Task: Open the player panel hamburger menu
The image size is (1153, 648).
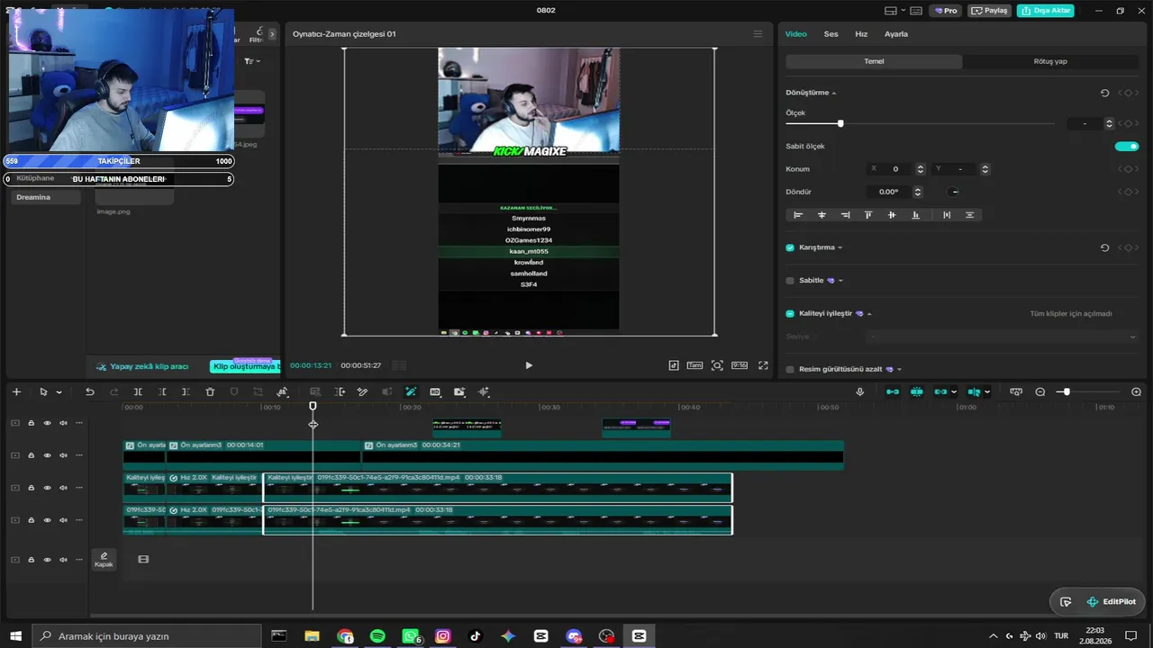Action: coord(758,34)
